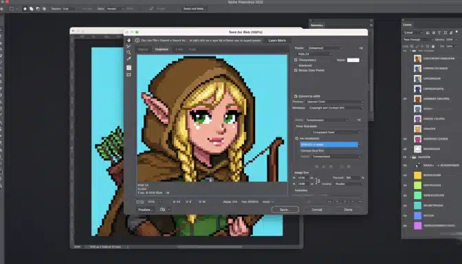The width and height of the screenshot is (462, 264).
Task: Click the last icon under the color table
Action: pyautogui.click(x=349, y=167)
